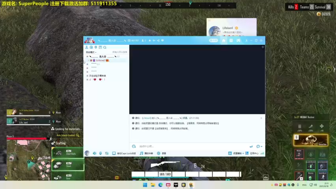Favorite this channel with the star icon
Screen dimensions: 336x189
tap(150, 40)
